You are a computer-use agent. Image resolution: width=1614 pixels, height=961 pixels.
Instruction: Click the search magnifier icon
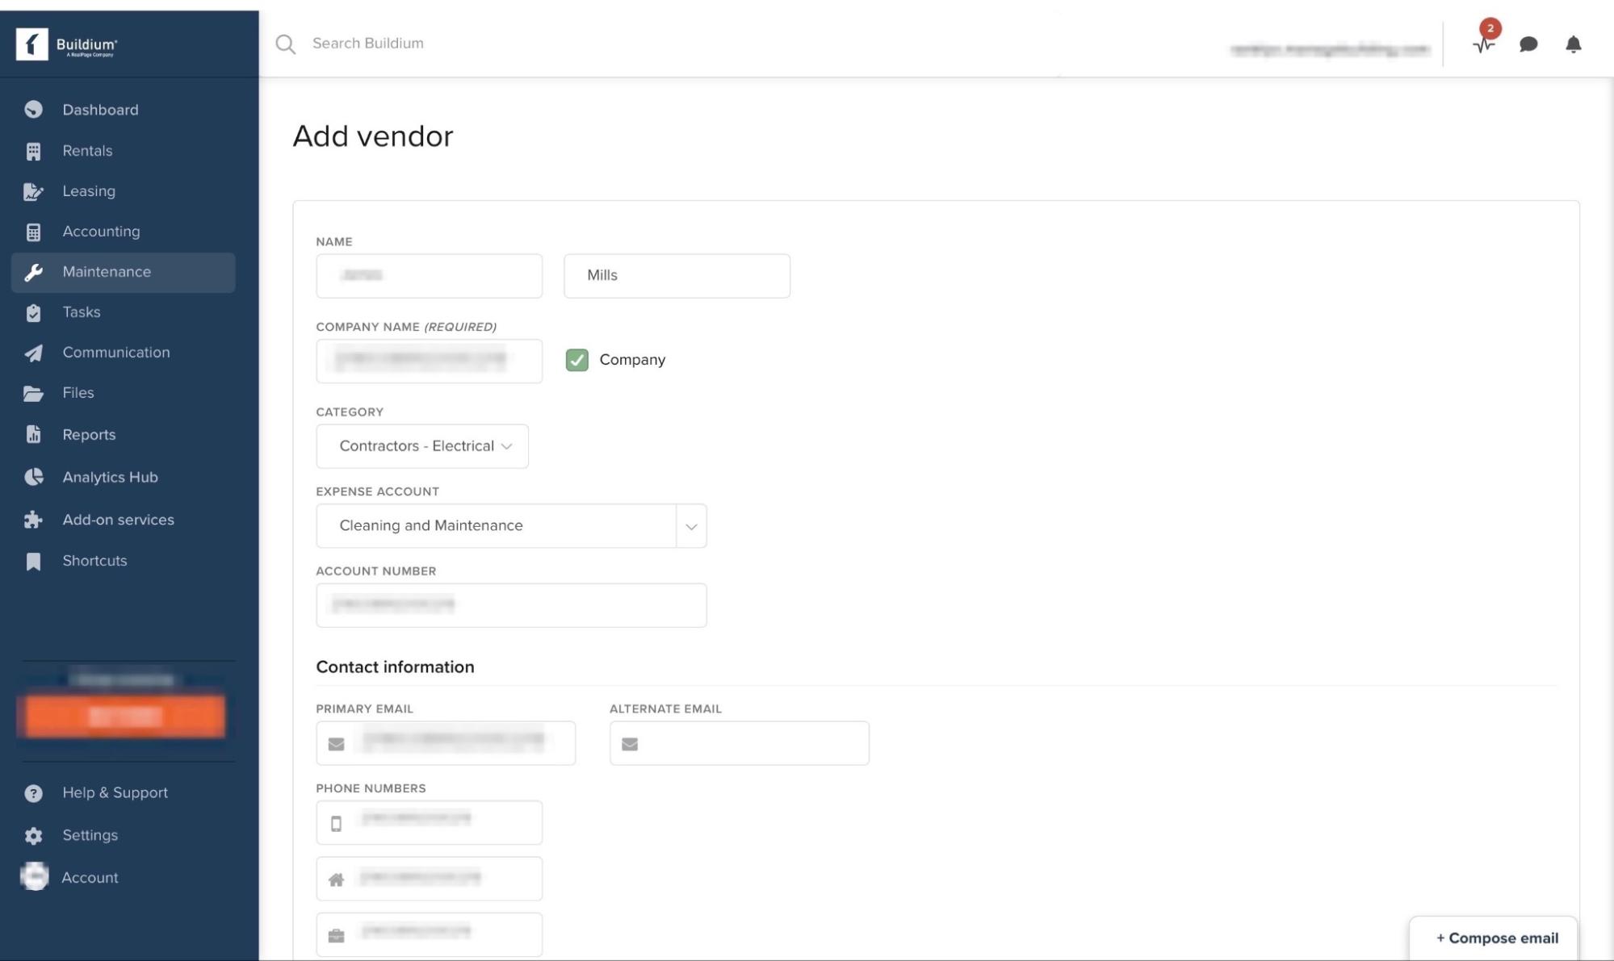(x=285, y=44)
